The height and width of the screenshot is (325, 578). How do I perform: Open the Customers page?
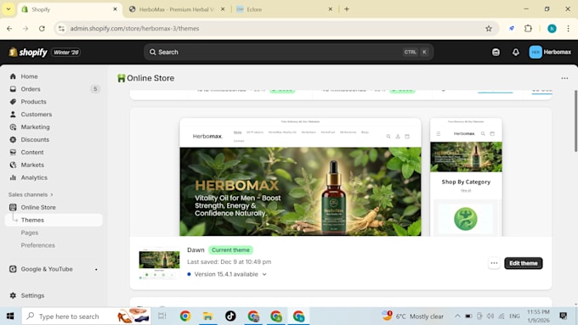[36, 114]
